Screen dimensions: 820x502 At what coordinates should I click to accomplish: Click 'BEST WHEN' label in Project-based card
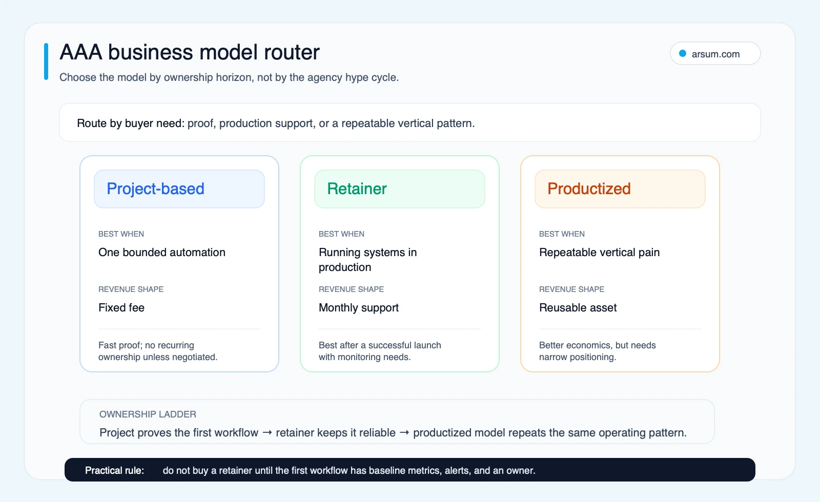pyautogui.click(x=121, y=234)
